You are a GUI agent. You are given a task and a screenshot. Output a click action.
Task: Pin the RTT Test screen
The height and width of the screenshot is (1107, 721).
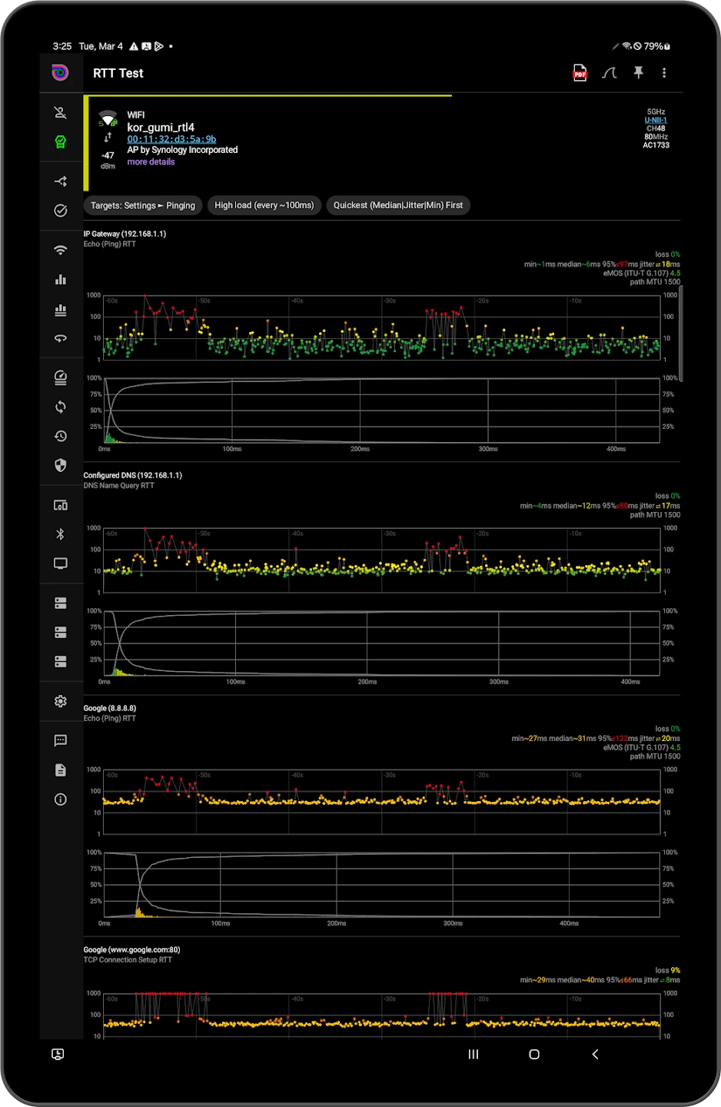click(638, 72)
